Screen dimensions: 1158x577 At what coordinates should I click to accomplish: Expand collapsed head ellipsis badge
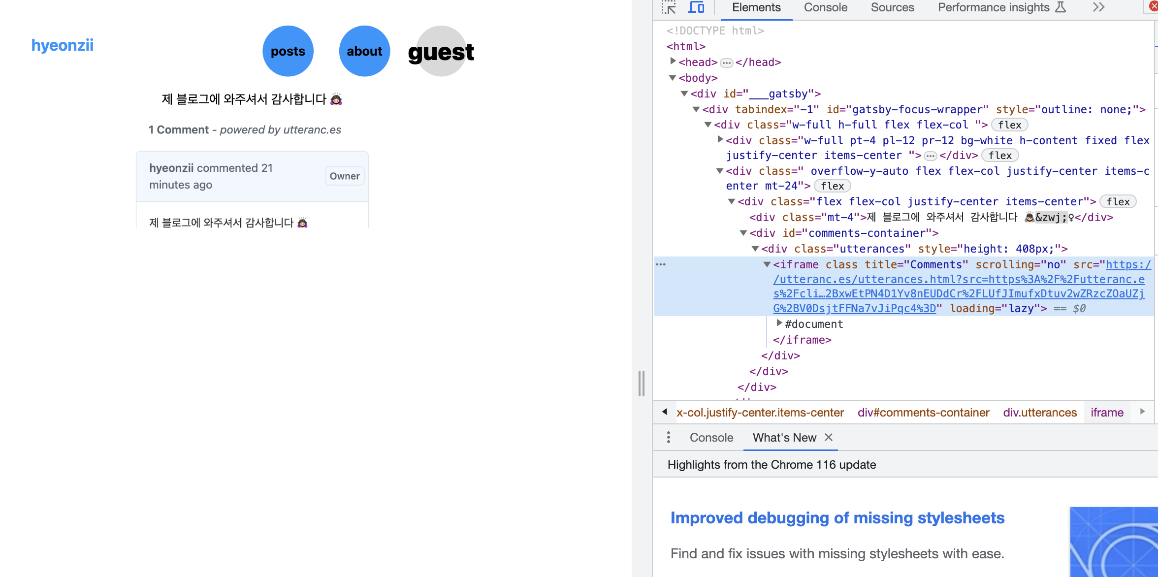tap(726, 63)
